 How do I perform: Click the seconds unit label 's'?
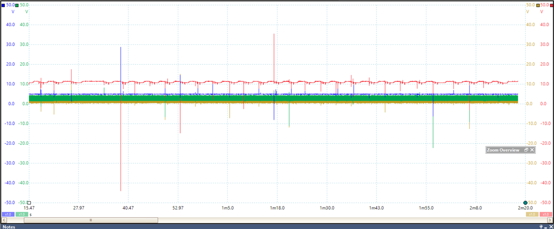point(31,215)
